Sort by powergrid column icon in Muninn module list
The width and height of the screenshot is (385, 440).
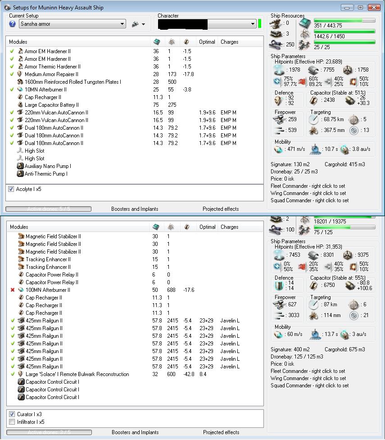pos(172,42)
